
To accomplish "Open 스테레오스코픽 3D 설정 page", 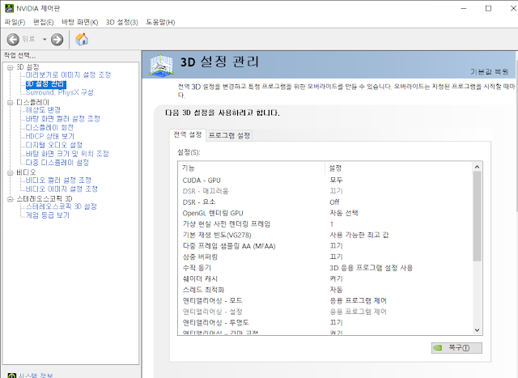I will point(62,206).
